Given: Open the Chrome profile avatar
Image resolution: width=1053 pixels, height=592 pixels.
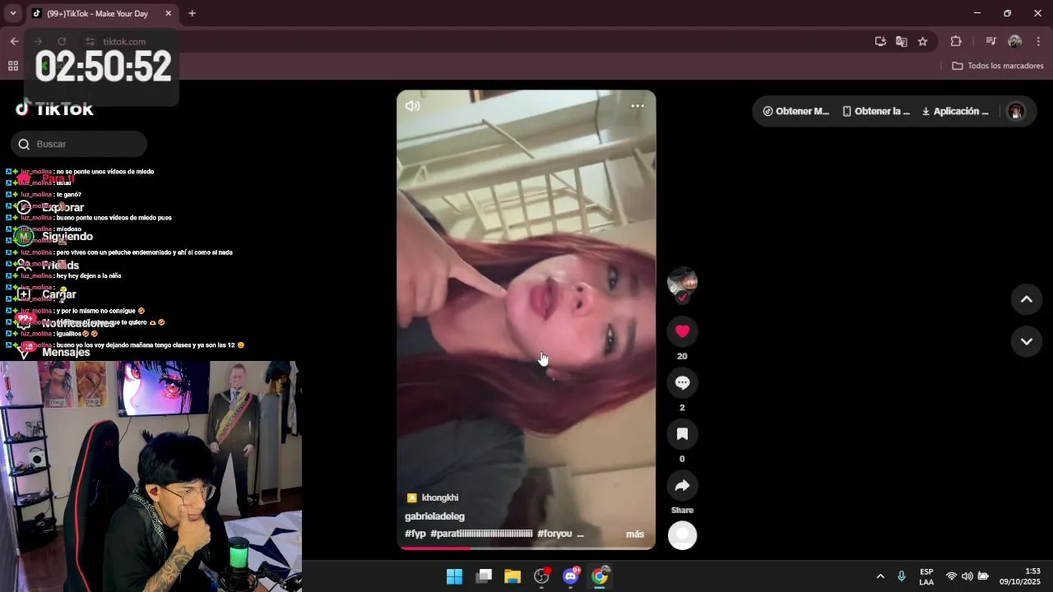Looking at the screenshot, I should tap(1014, 41).
